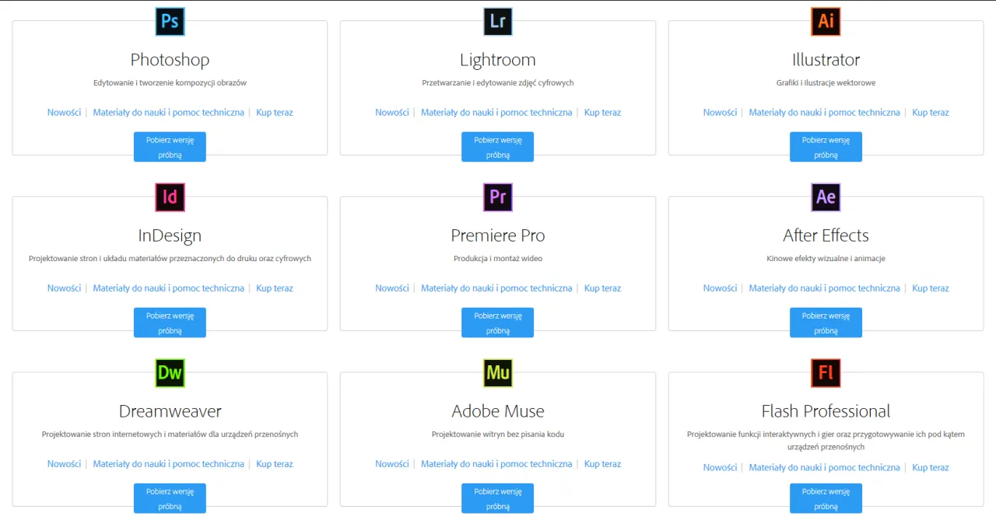Click the "Illustrator" heading text
996x520 pixels.
pyautogui.click(x=826, y=60)
